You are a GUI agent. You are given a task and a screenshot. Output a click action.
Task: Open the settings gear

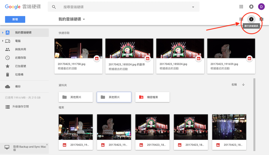click(x=261, y=19)
